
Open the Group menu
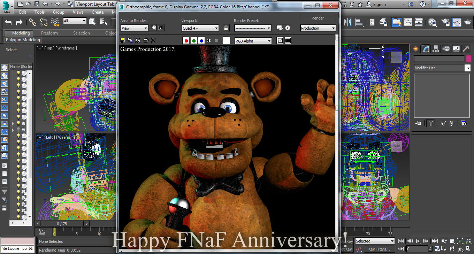point(59,12)
